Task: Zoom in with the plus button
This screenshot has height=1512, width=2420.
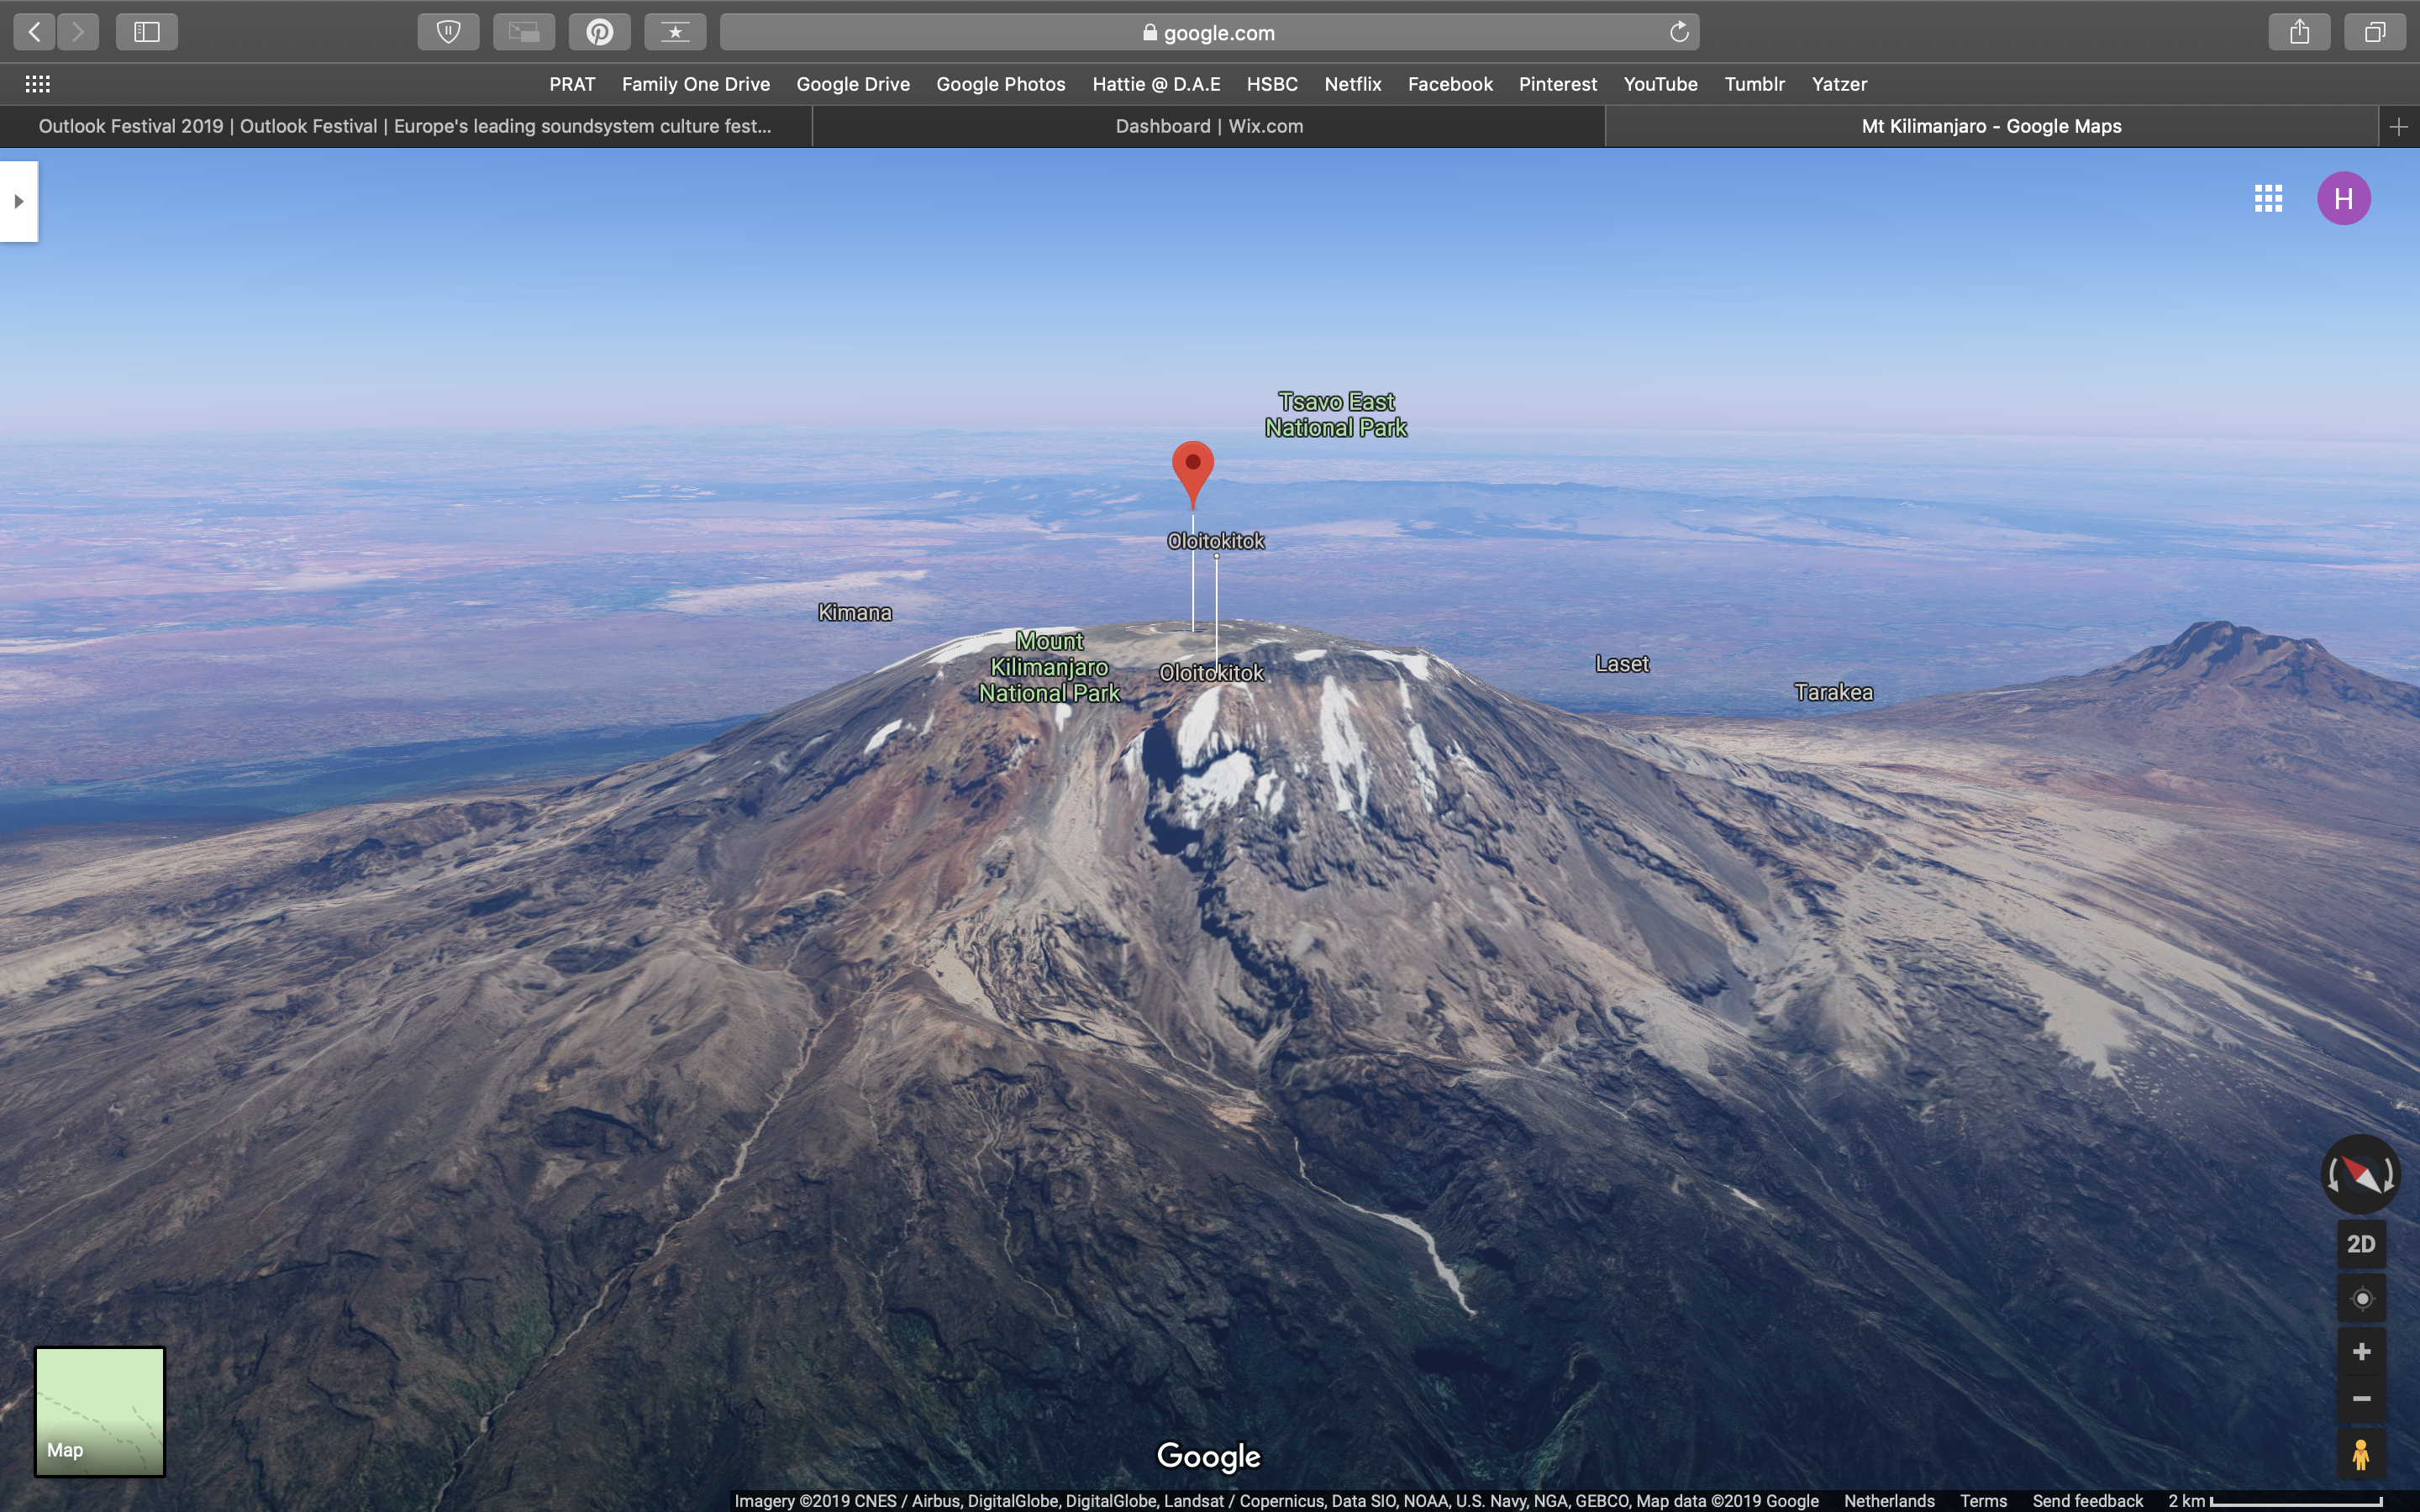Action: point(2361,1352)
